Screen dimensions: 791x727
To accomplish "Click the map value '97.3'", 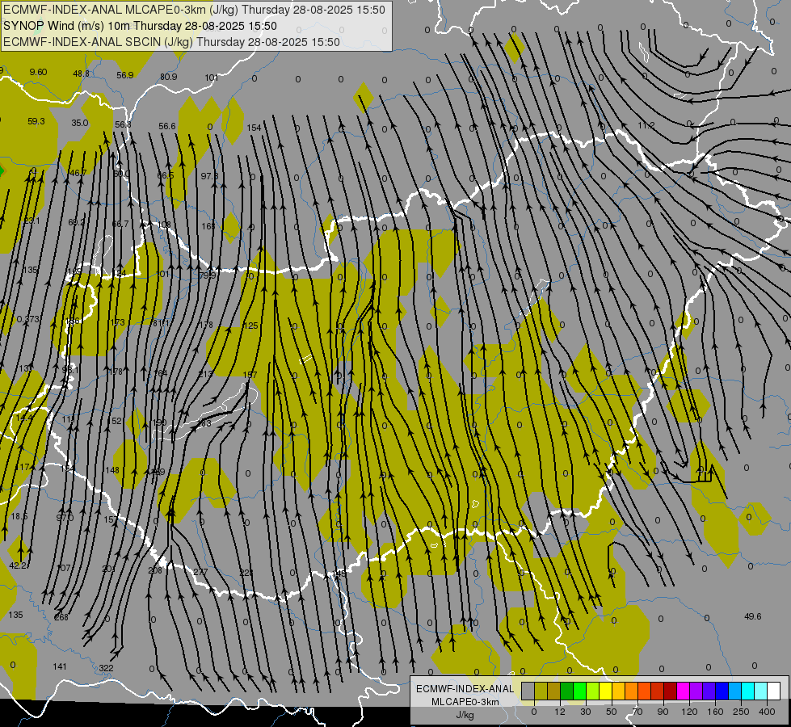I will 209,175.
